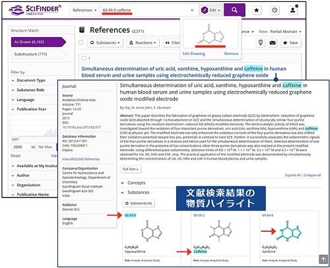Open the DOI link 10.1016/j.aca.2013.02.017
Screen dimensions: 330x268
coord(81,127)
